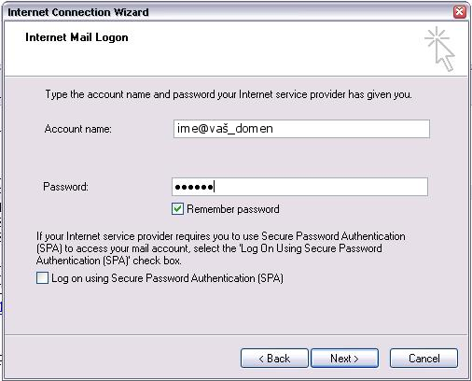The width and height of the screenshot is (472, 381).
Task: Click the 'Password:' label
Action: [x=65, y=187]
